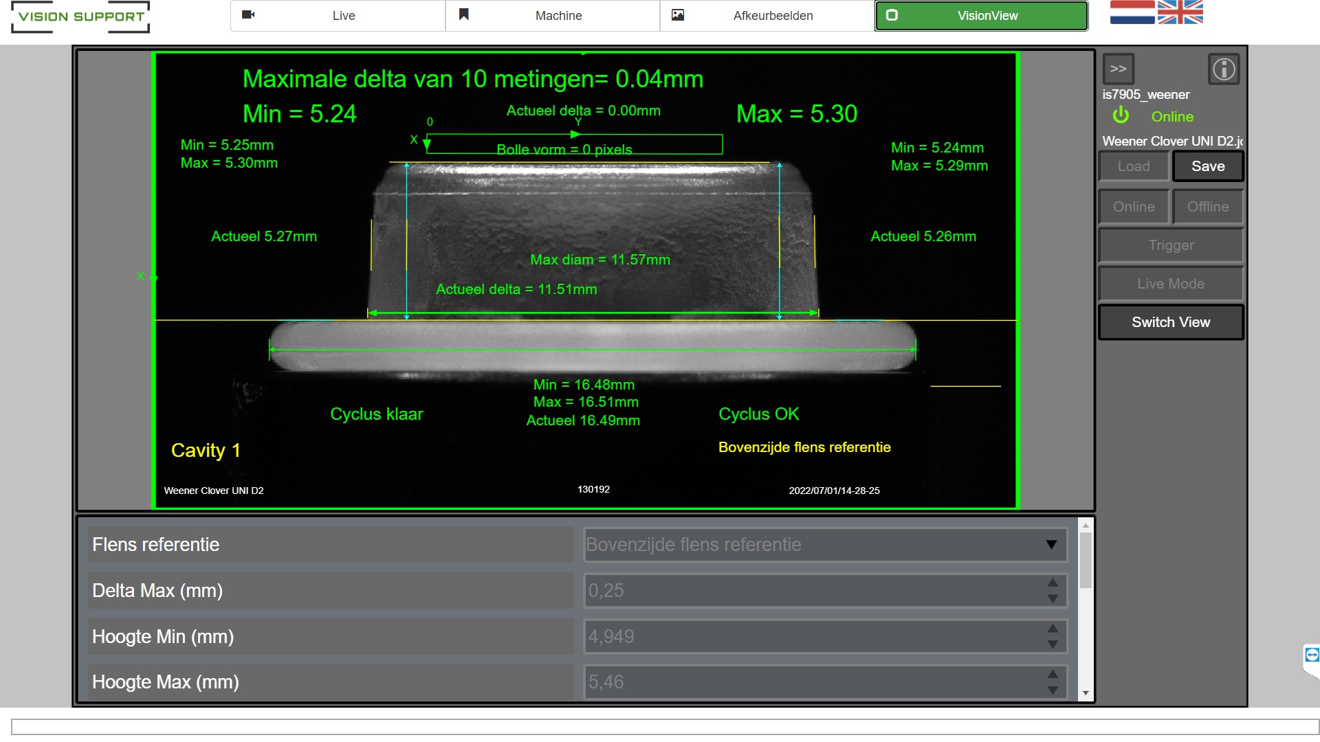Click the Vision Support logo
Viewport: 1320px width, 742px height.
tap(80, 16)
